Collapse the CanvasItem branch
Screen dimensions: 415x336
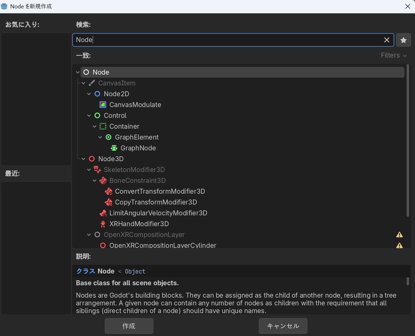pyautogui.click(x=83, y=83)
